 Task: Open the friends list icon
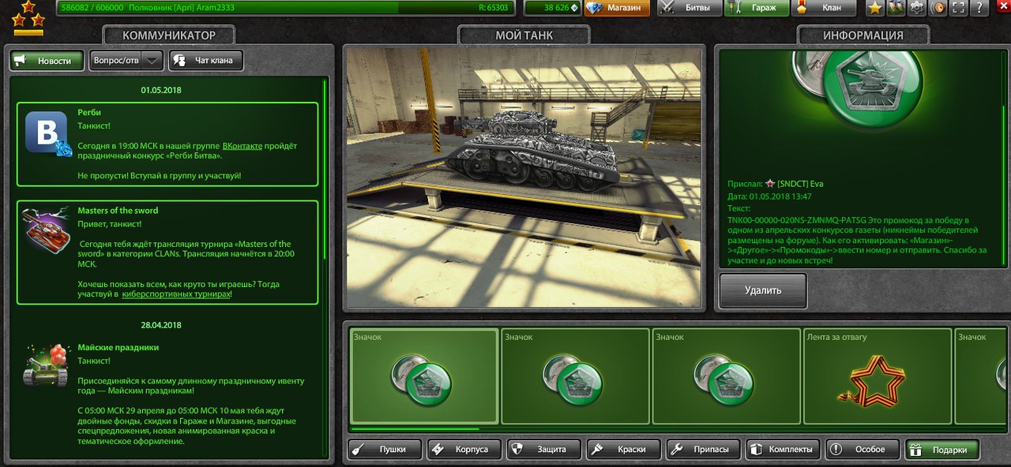896,8
